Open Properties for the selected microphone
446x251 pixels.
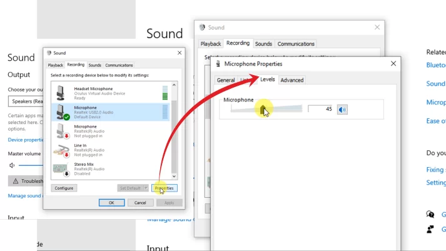pyautogui.click(x=165, y=188)
